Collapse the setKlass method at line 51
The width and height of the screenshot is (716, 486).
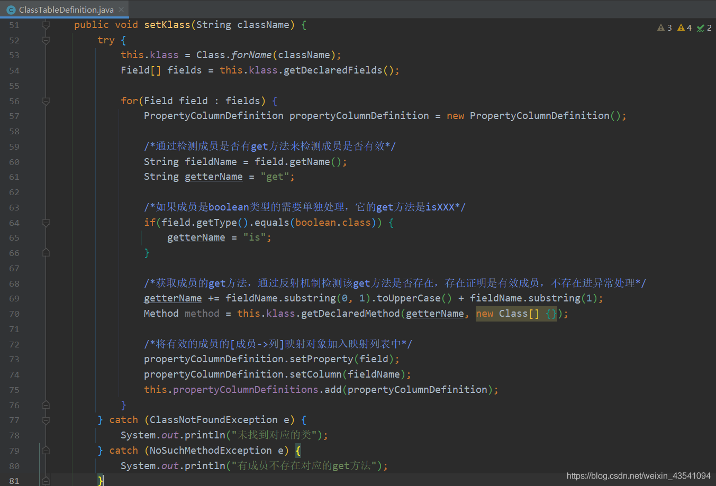point(46,25)
